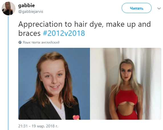
Task: Expand the tweet options chevron arrow
Action: click(x=159, y=8)
